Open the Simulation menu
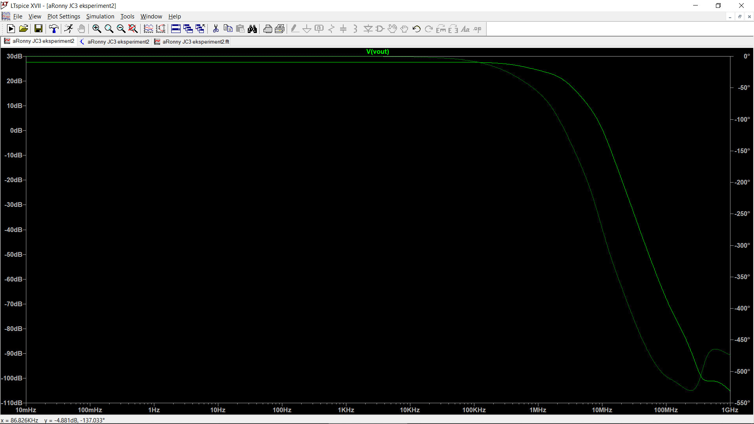The height and width of the screenshot is (424, 754). click(x=100, y=16)
